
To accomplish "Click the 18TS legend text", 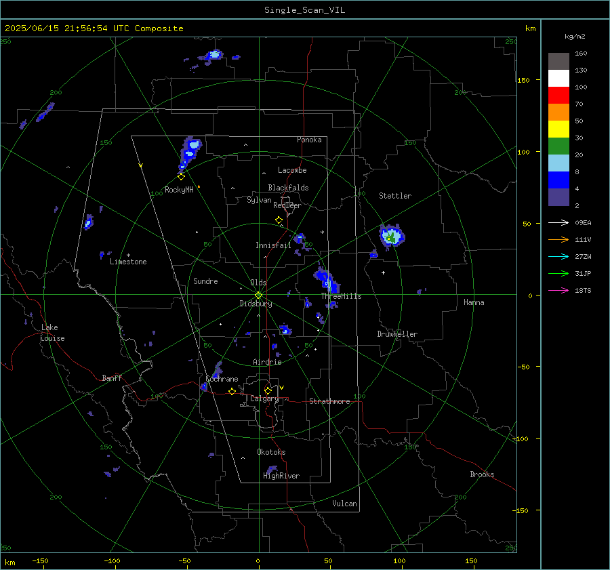I will click(583, 290).
